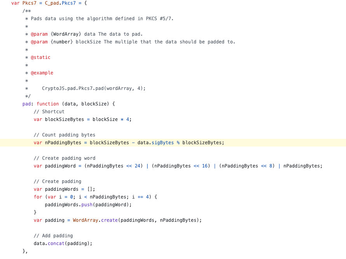Click the 'sigBytes' property in the highlighted line
Viewport: 346px width, 259px height.
point(163,143)
